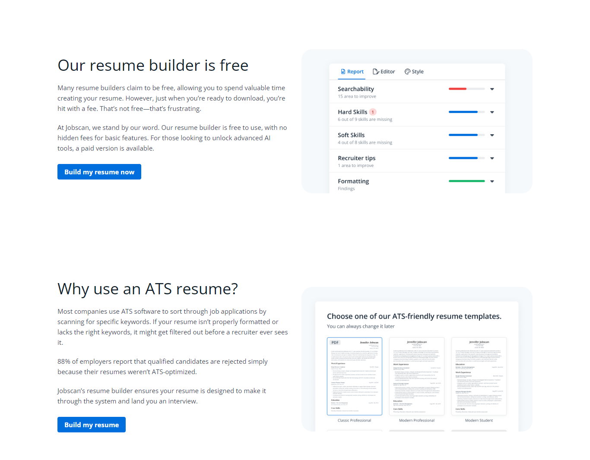Expand the Searchability section
This screenshot has height=460, width=590.
[x=492, y=89]
